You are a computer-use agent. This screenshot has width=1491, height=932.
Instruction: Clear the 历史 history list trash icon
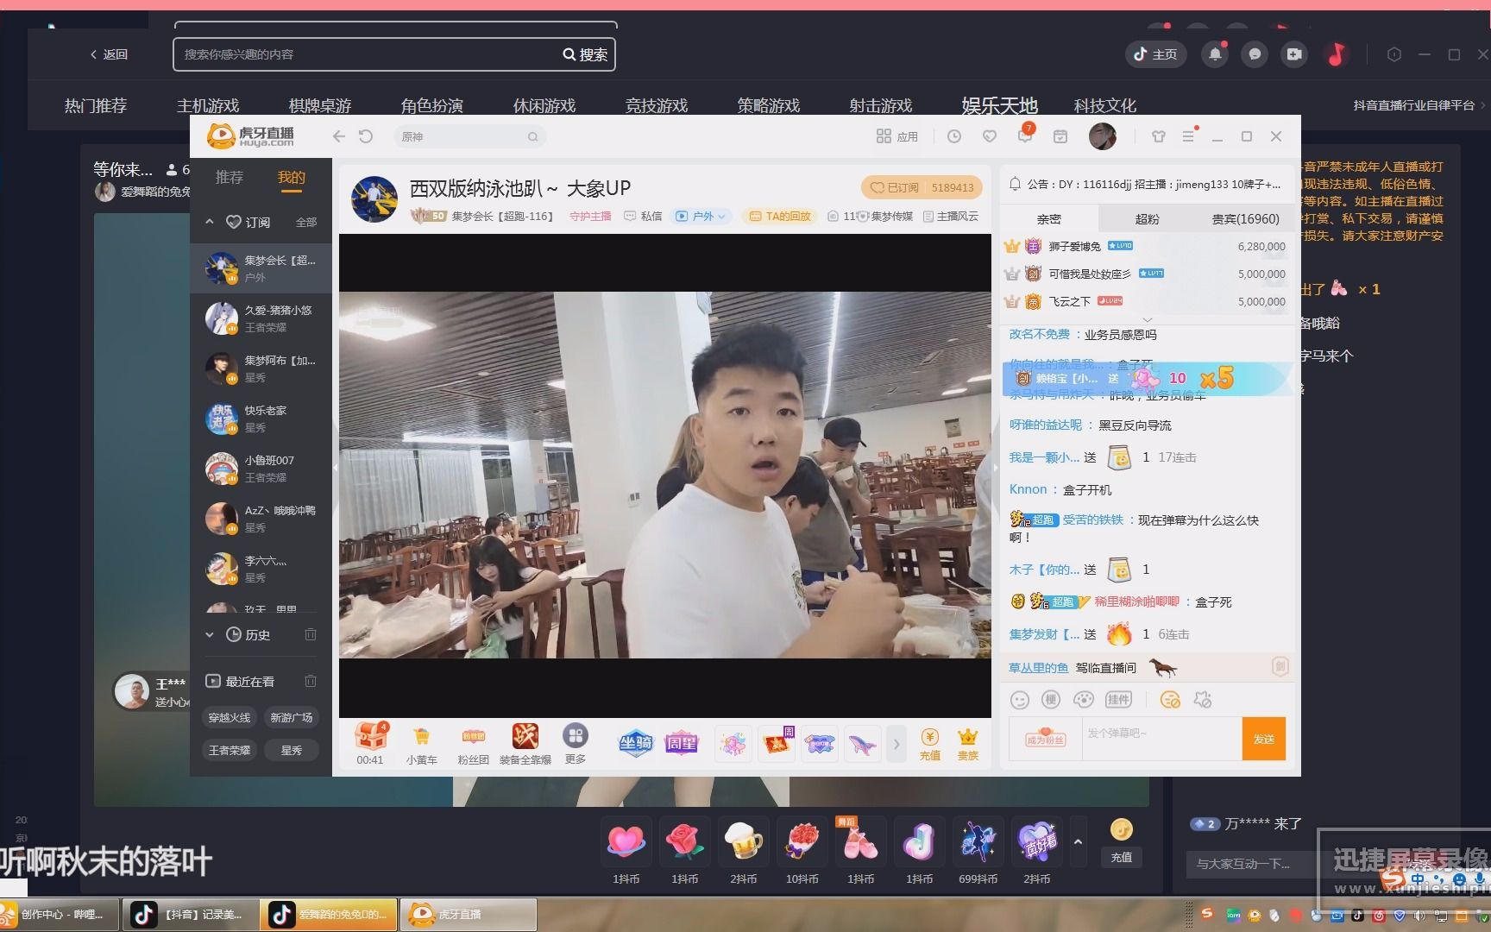point(311,634)
